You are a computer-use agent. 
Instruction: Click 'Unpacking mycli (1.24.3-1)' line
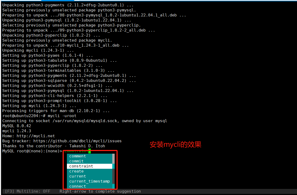coord(38,50)
